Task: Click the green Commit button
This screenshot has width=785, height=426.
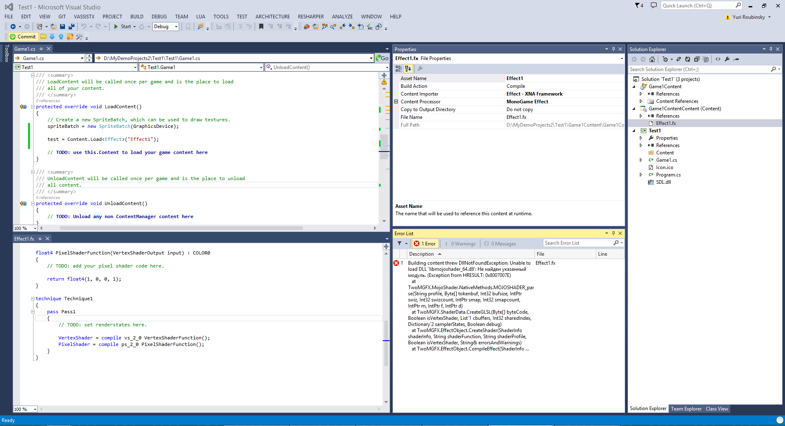Action: pos(23,37)
